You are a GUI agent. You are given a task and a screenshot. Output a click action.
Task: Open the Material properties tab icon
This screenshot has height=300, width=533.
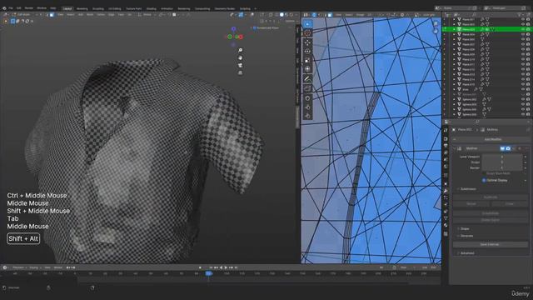point(446,225)
